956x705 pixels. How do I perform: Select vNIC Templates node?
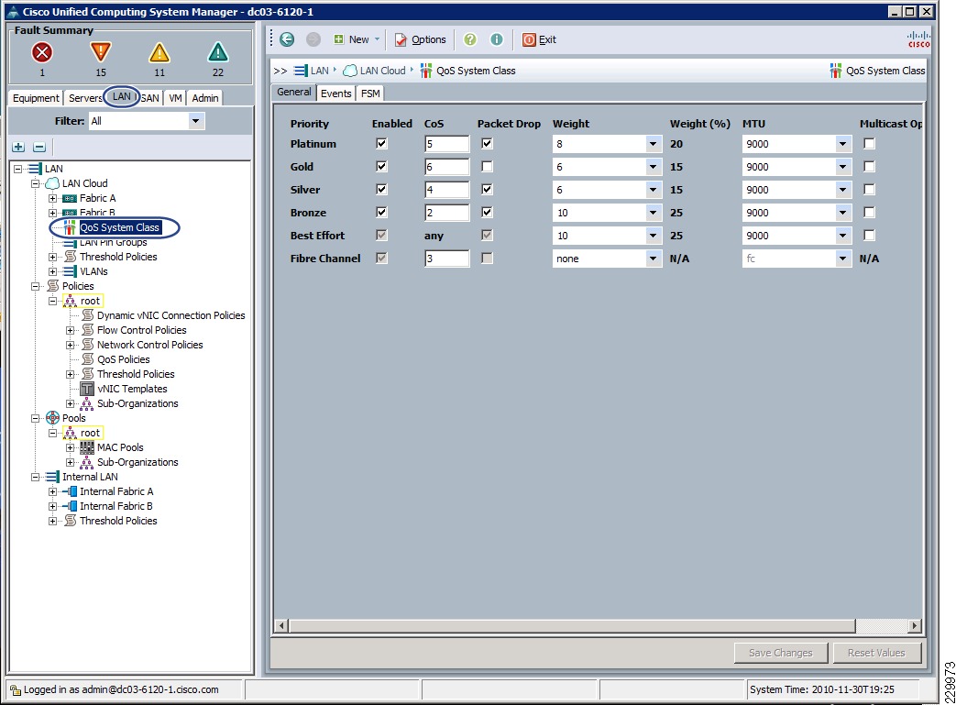[x=132, y=389]
